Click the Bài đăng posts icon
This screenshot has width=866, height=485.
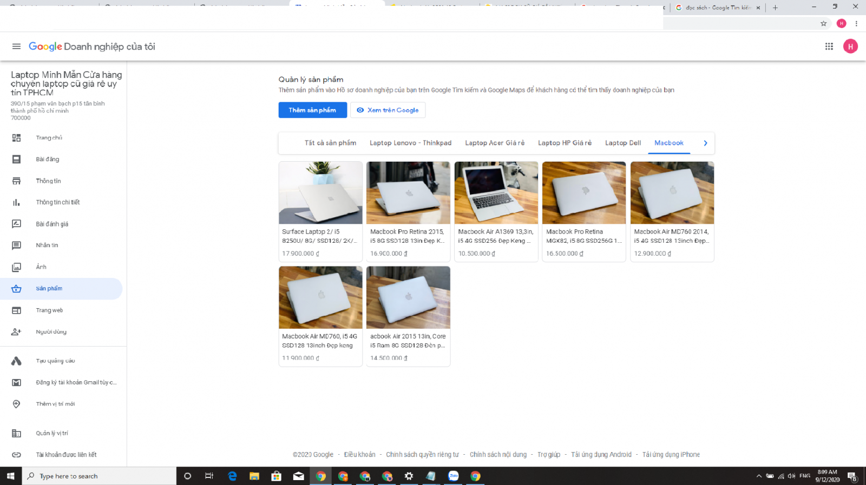pyautogui.click(x=16, y=160)
